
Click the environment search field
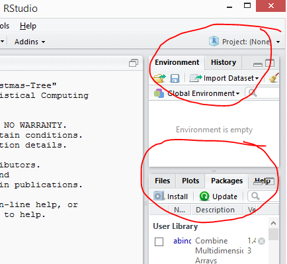click(262, 93)
